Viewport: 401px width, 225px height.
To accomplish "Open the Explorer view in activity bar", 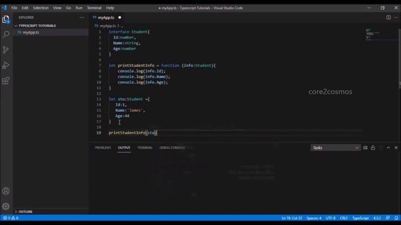I will [x=6, y=19].
